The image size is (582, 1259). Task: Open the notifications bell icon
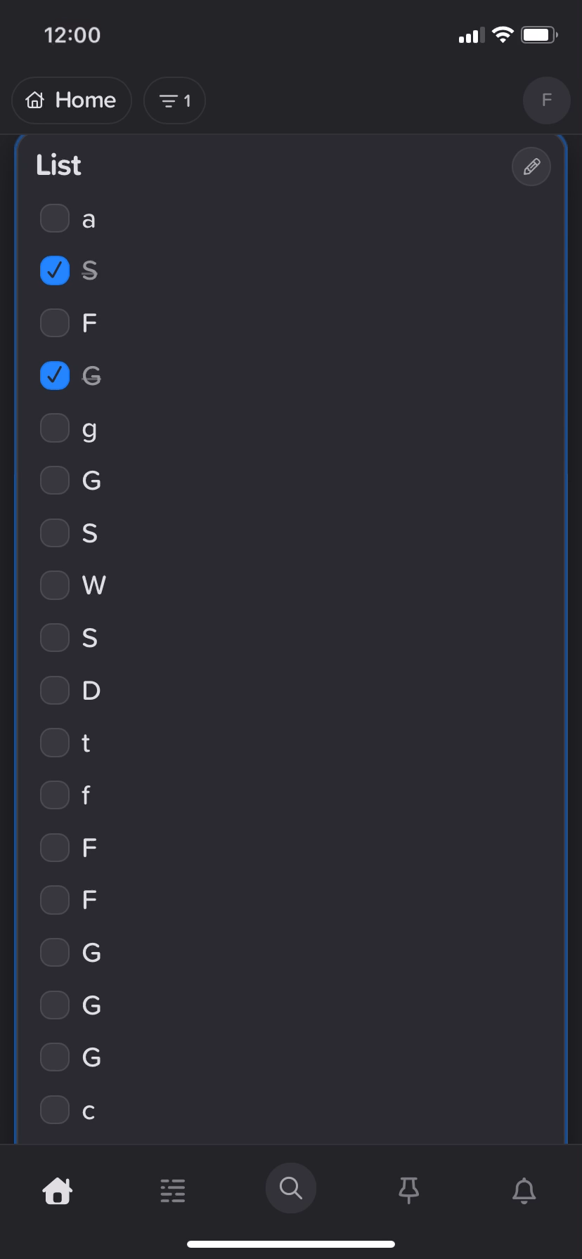click(524, 1190)
